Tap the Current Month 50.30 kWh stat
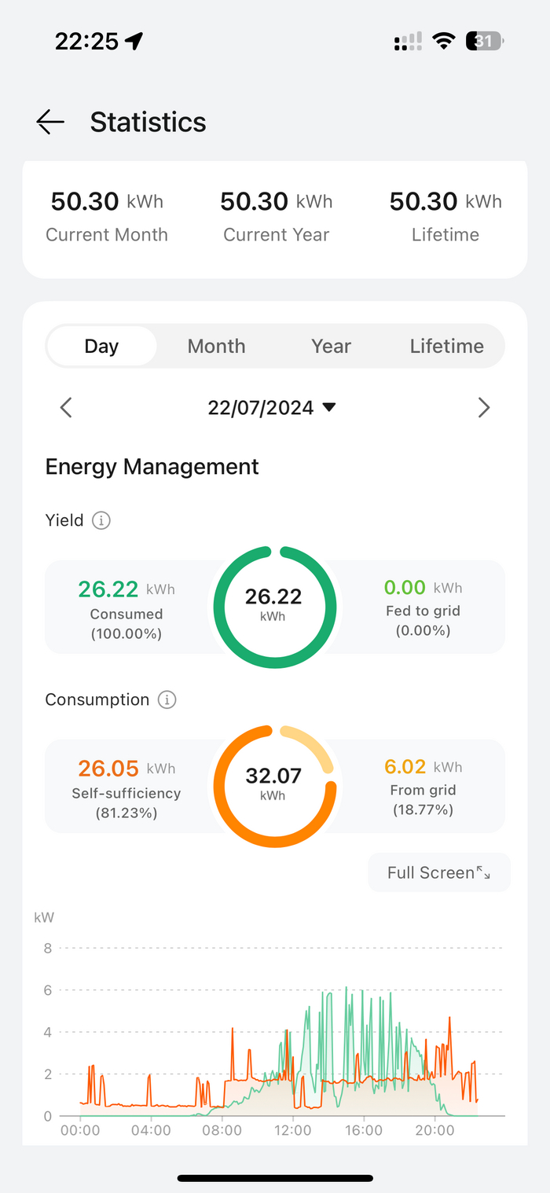The width and height of the screenshot is (550, 1193). tap(107, 202)
